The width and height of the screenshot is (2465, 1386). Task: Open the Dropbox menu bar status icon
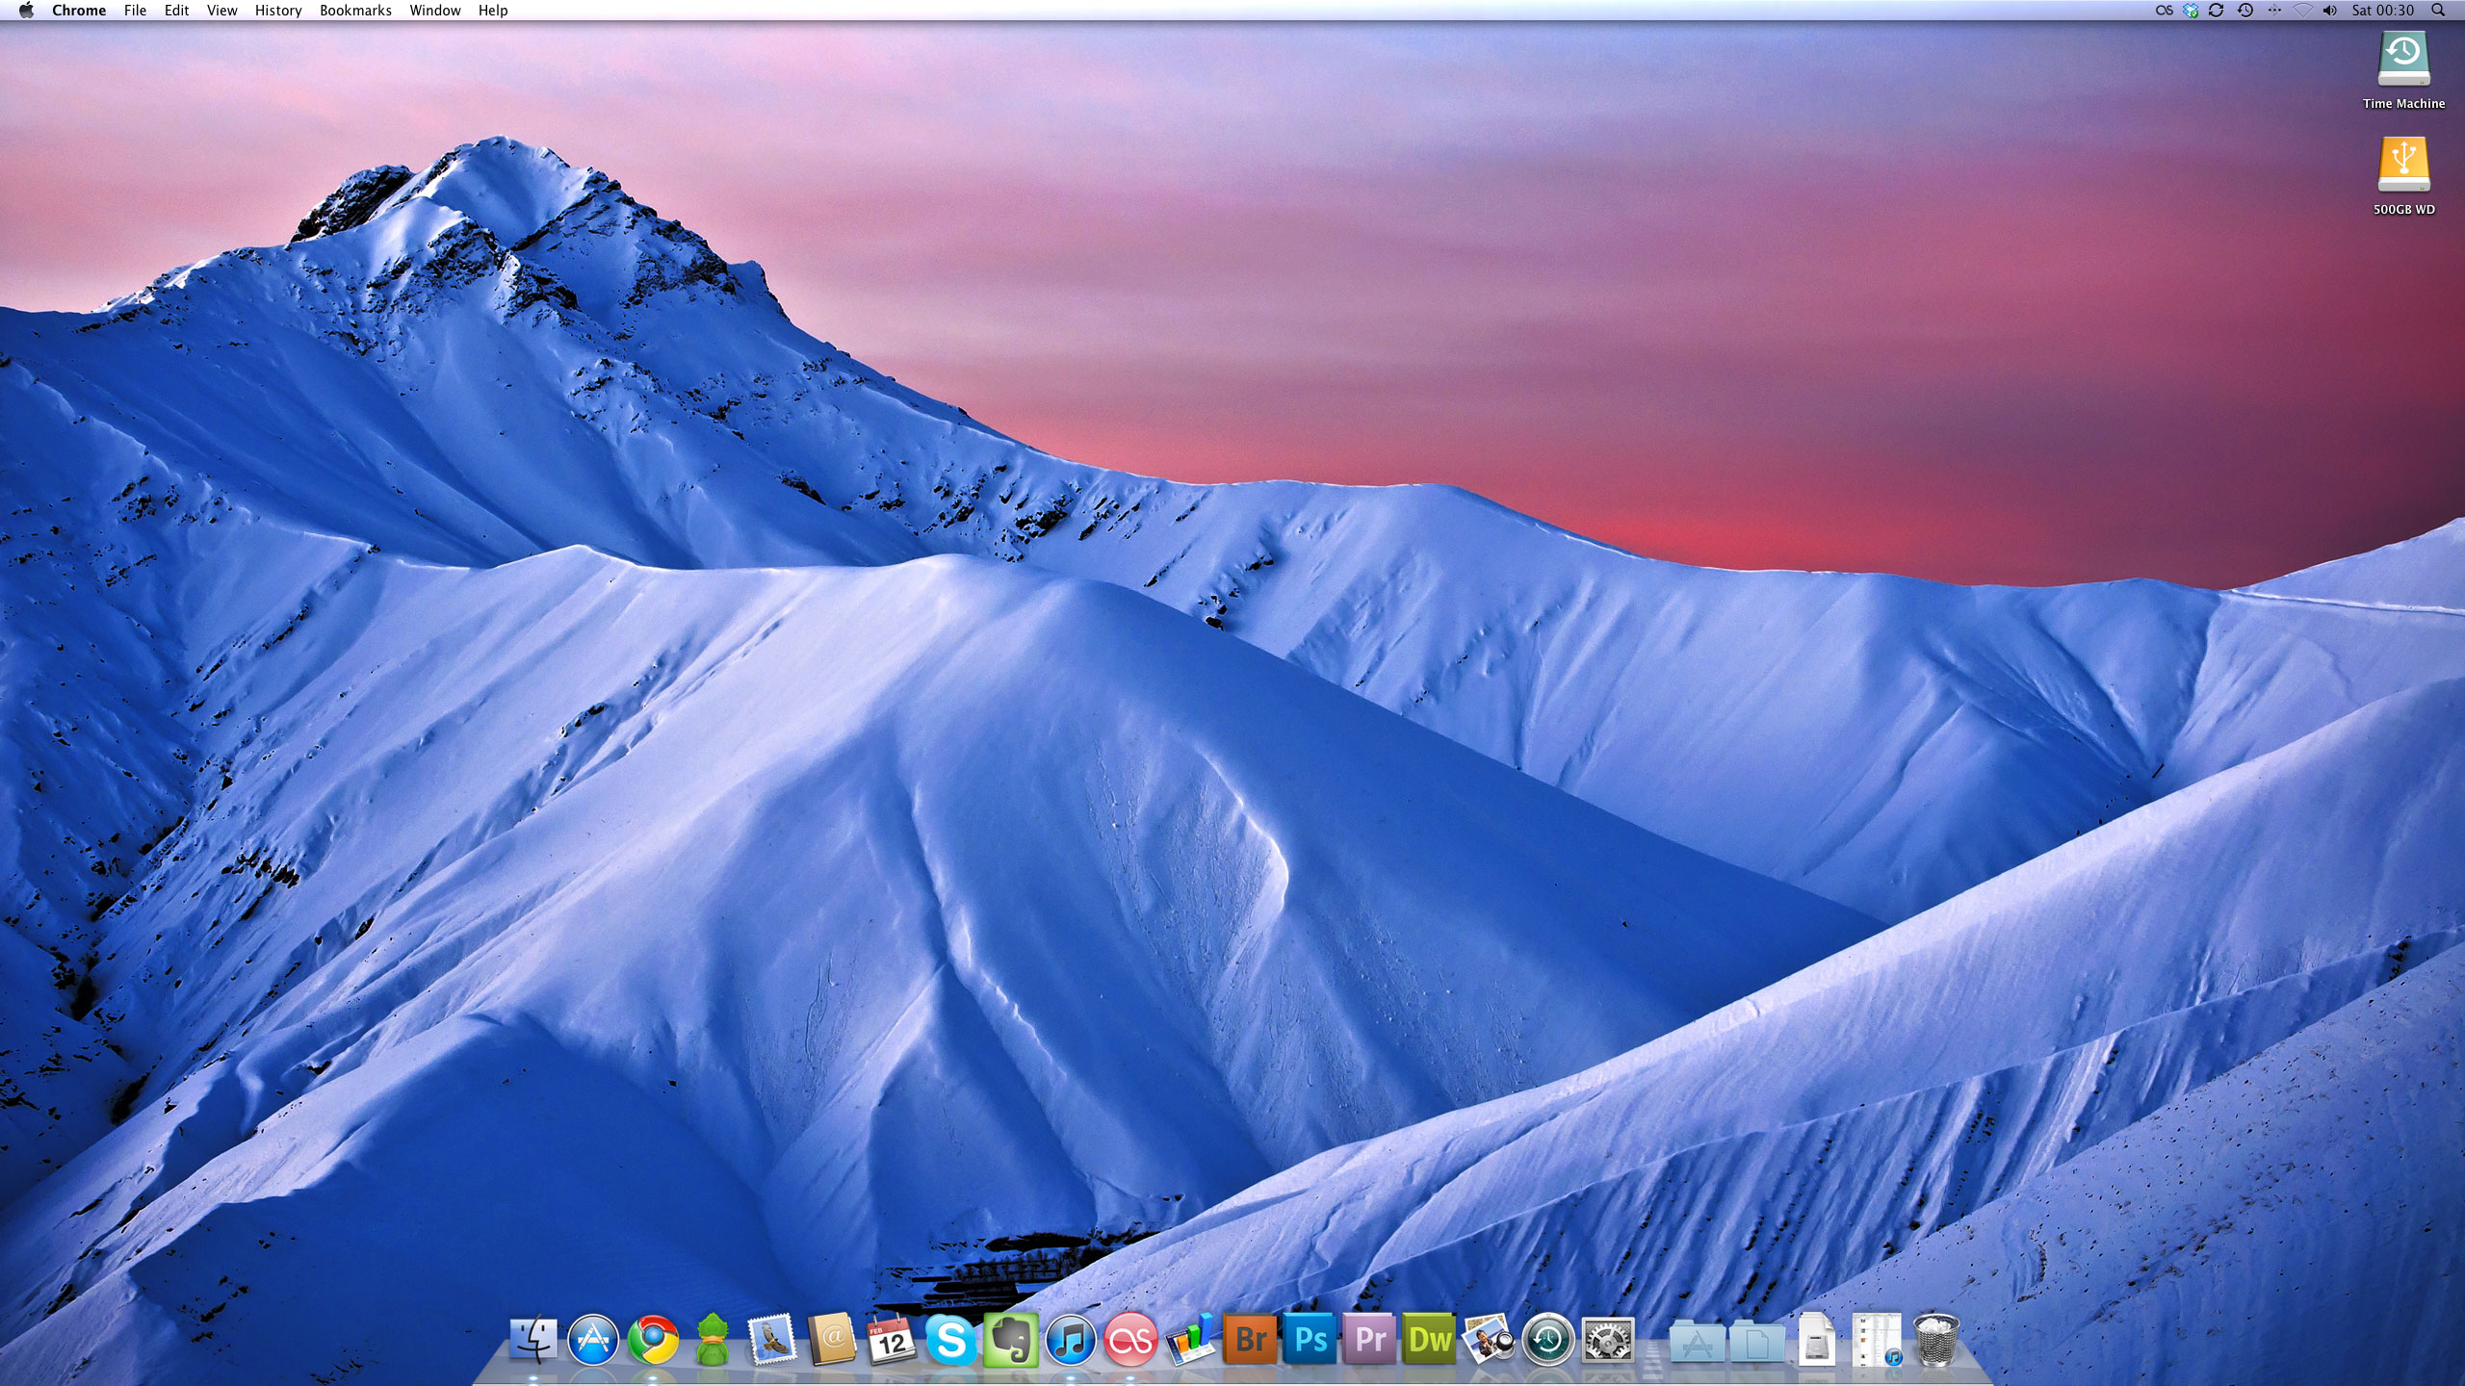[2191, 11]
